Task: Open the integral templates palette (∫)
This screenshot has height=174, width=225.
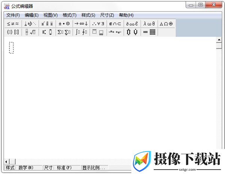Action: (81, 32)
